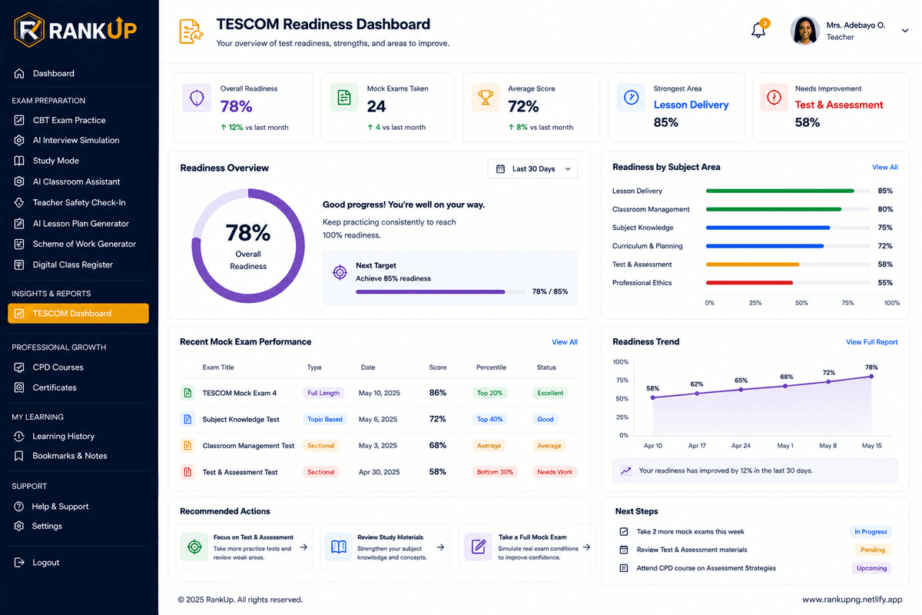Click the calendar icon beside Review Test & Assessment materials
This screenshot has height=615, width=922.
624,550
